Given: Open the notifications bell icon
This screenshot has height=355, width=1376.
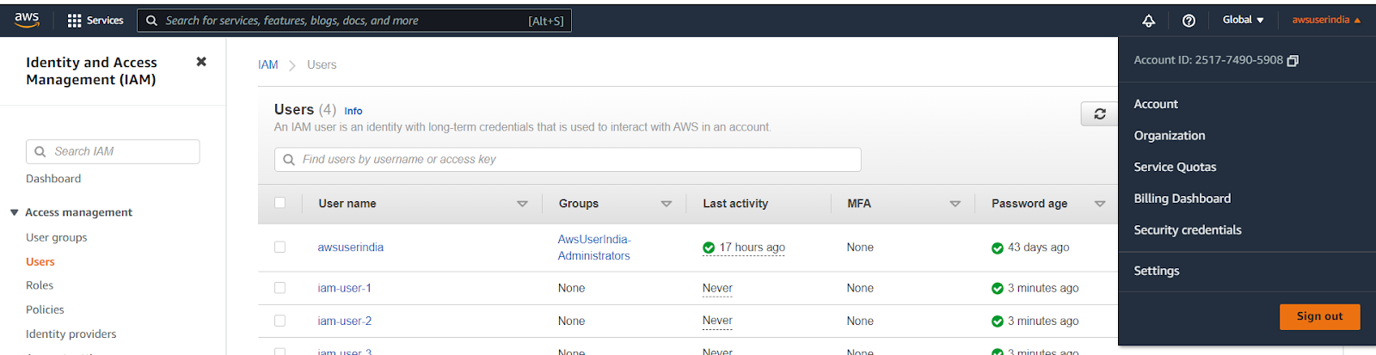Looking at the screenshot, I should (1148, 21).
